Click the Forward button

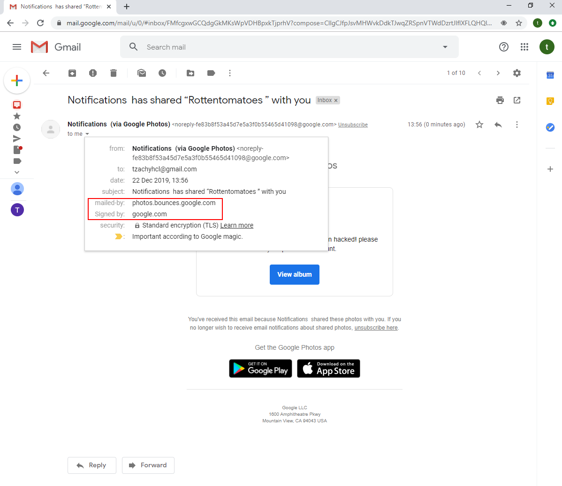click(148, 465)
